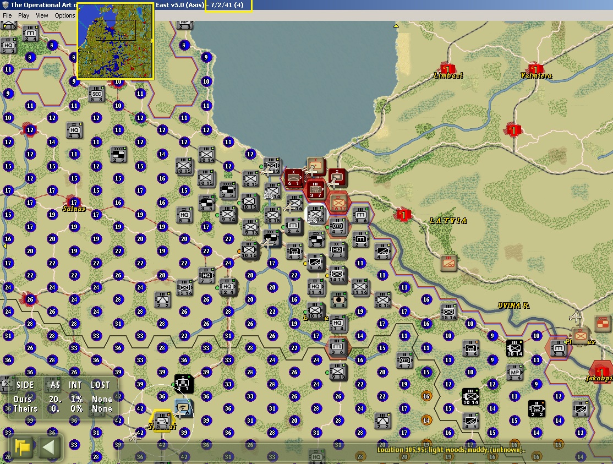This screenshot has width=613, height=464.
Task: Select the infantry regiment rated 9-13 below HQ
Action: coord(338,372)
